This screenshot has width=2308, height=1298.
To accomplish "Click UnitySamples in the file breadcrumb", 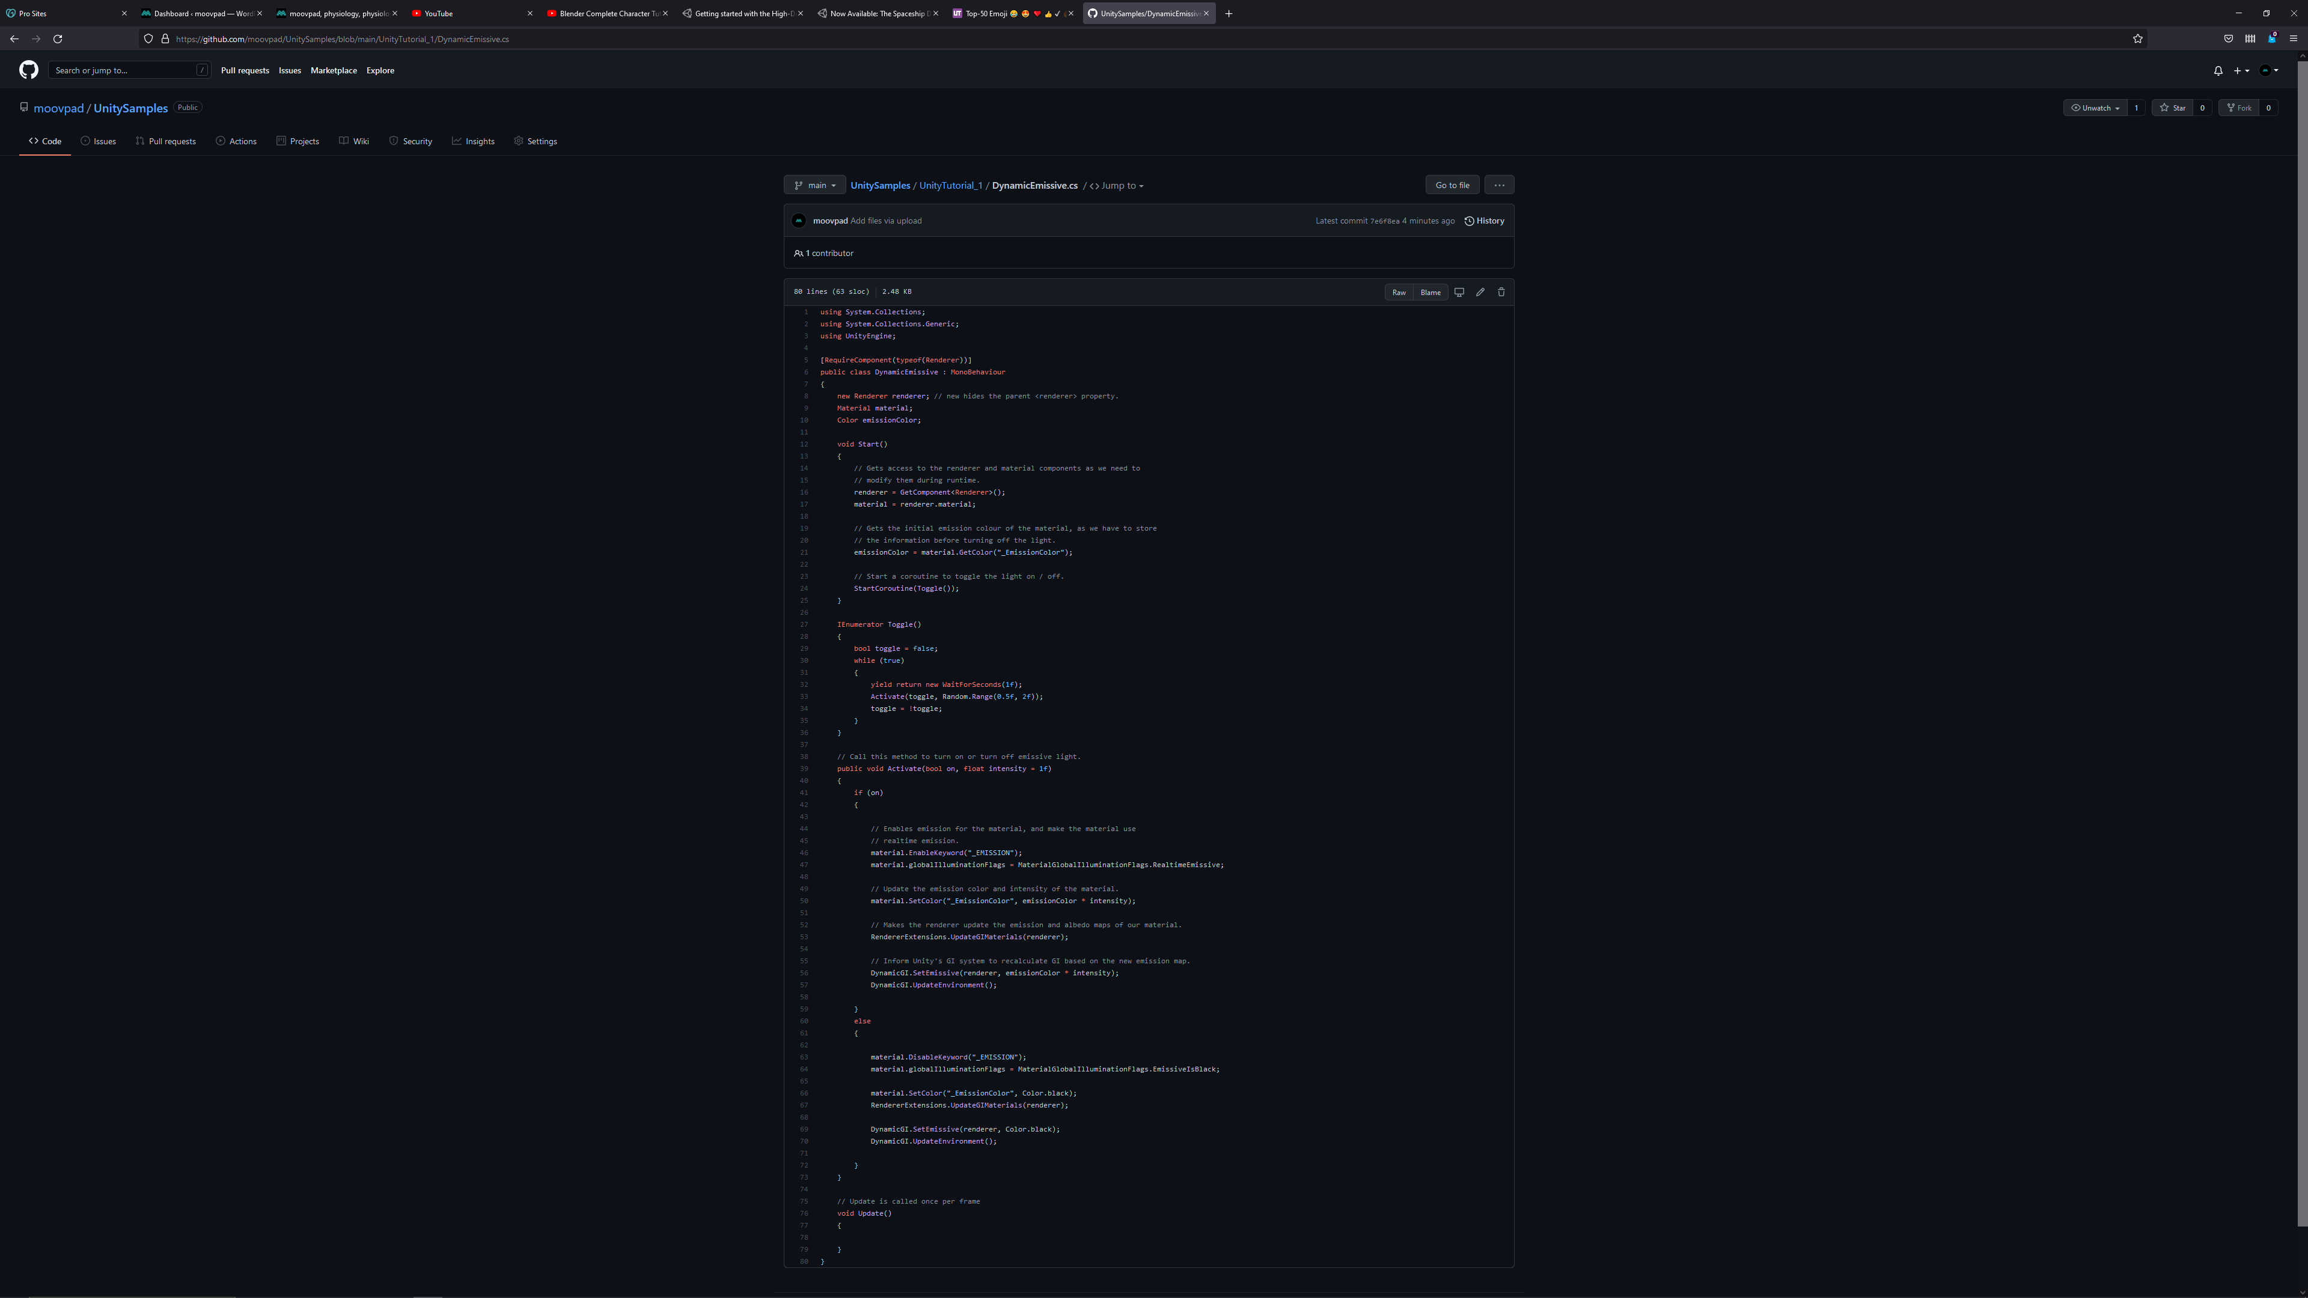I will pos(880,186).
